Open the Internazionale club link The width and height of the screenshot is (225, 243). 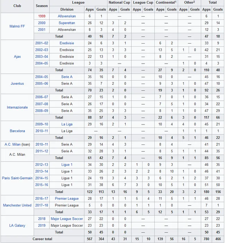tap(17, 108)
